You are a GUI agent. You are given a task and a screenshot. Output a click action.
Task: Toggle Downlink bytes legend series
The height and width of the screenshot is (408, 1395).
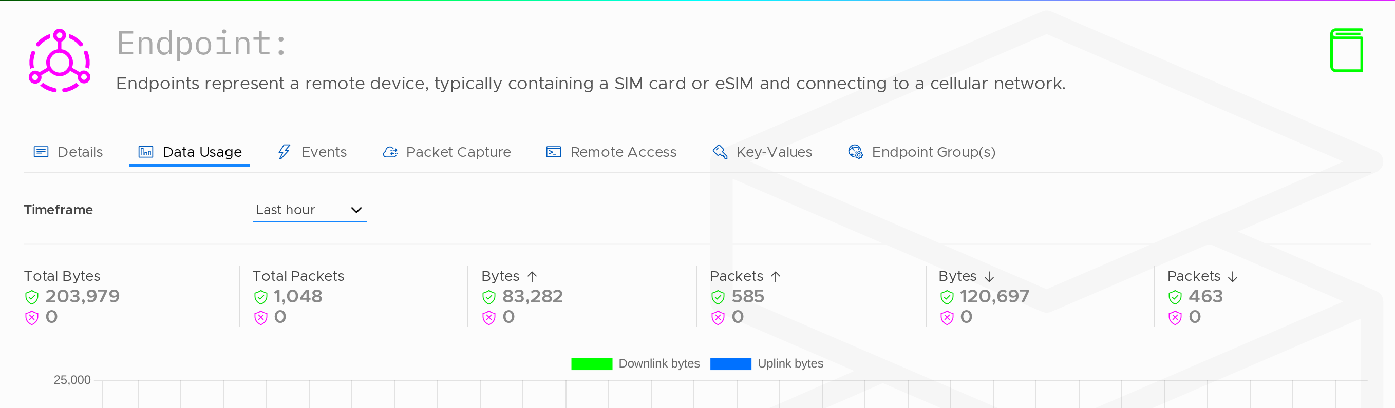(x=635, y=364)
